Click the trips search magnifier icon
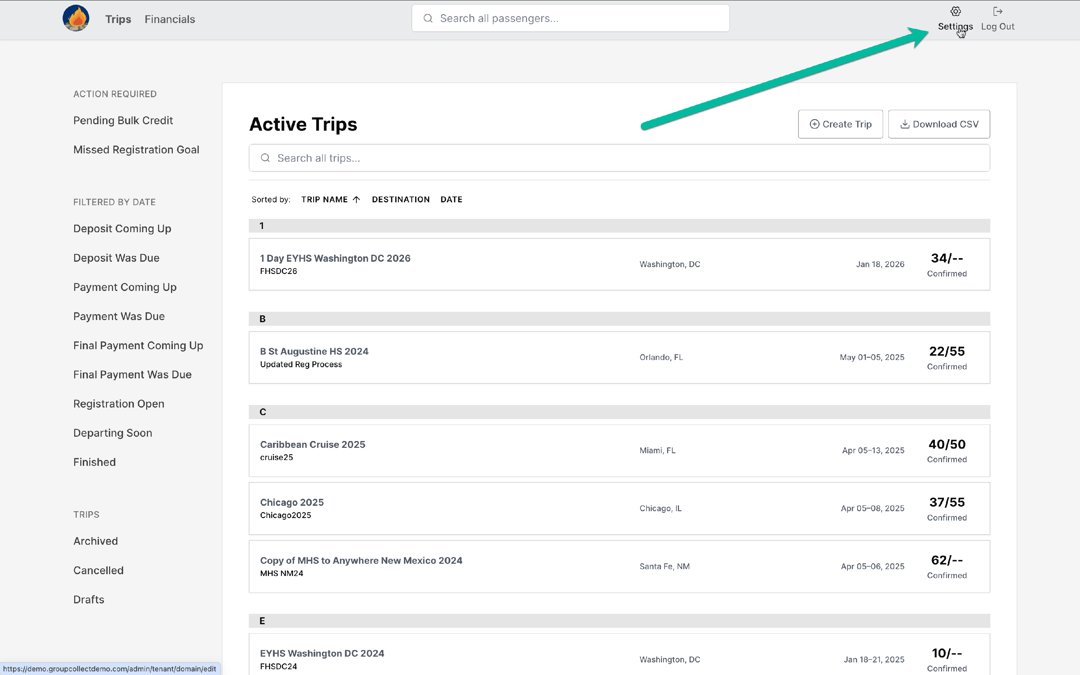The width and height of the screenshot is (1080, 675). (x=265, y=158)
